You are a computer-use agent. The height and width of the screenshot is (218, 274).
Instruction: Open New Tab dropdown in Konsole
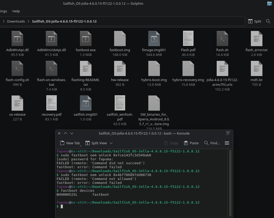pos(80,146)
